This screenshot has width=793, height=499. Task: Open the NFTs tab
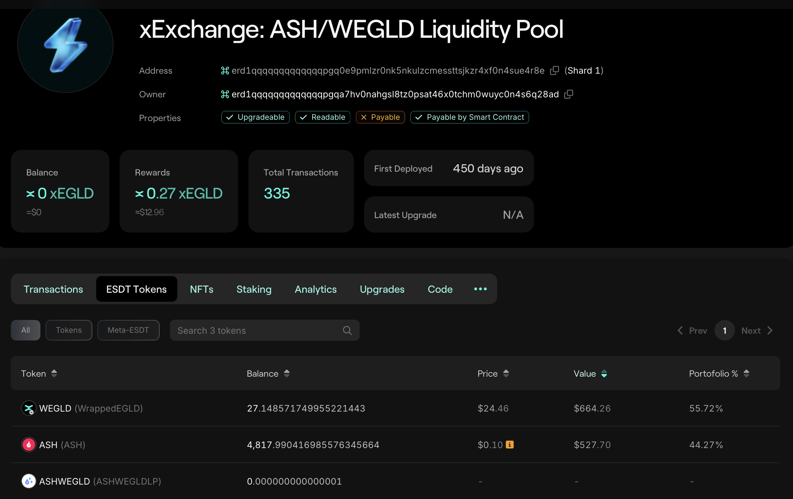(202, 289)
